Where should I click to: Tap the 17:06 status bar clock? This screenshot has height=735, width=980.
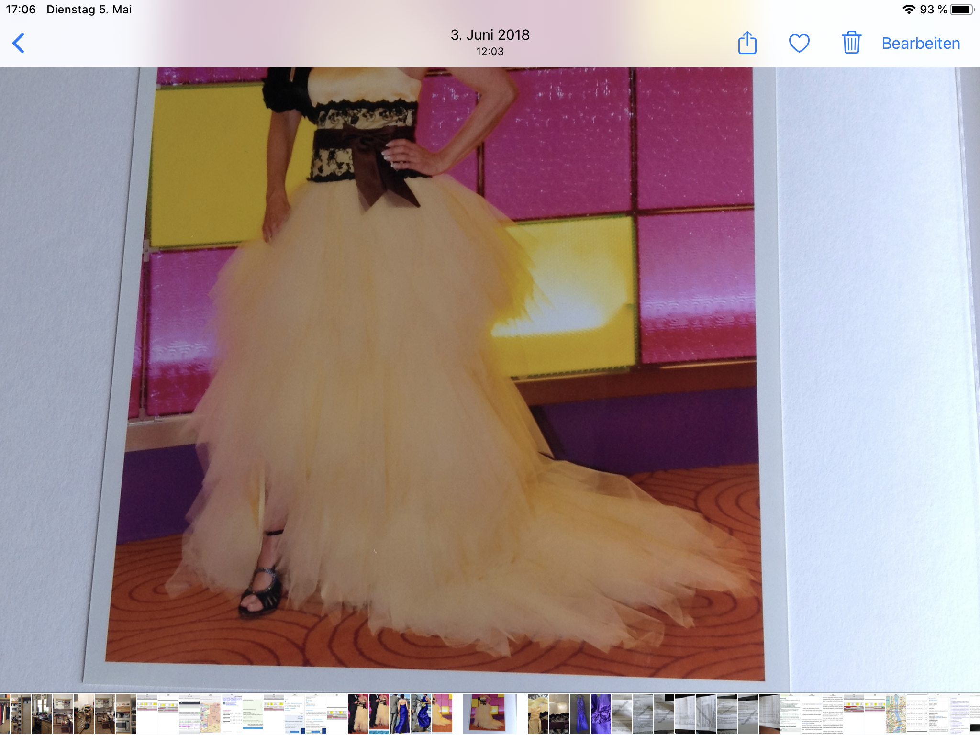21,9
